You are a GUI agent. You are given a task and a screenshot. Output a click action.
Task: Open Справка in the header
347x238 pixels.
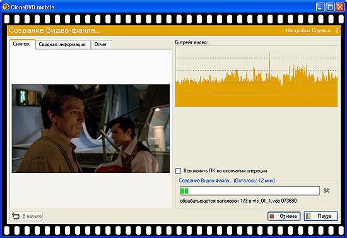point(321,30)
